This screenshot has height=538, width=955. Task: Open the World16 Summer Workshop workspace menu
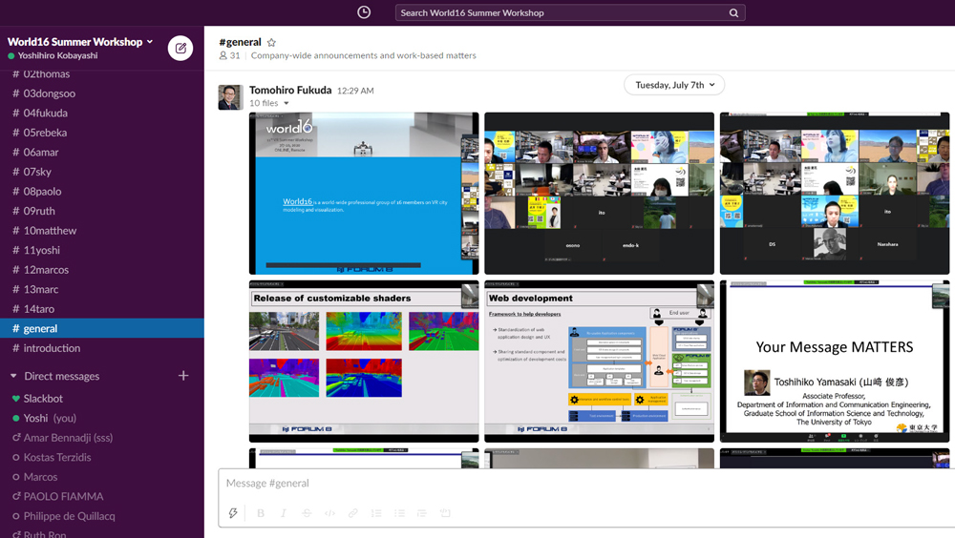click(80, 42)
